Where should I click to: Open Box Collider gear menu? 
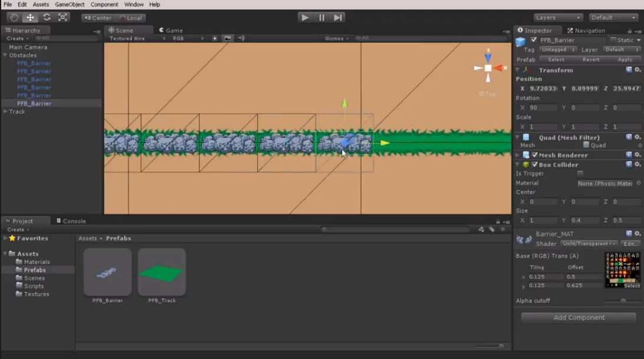point(638,164)
